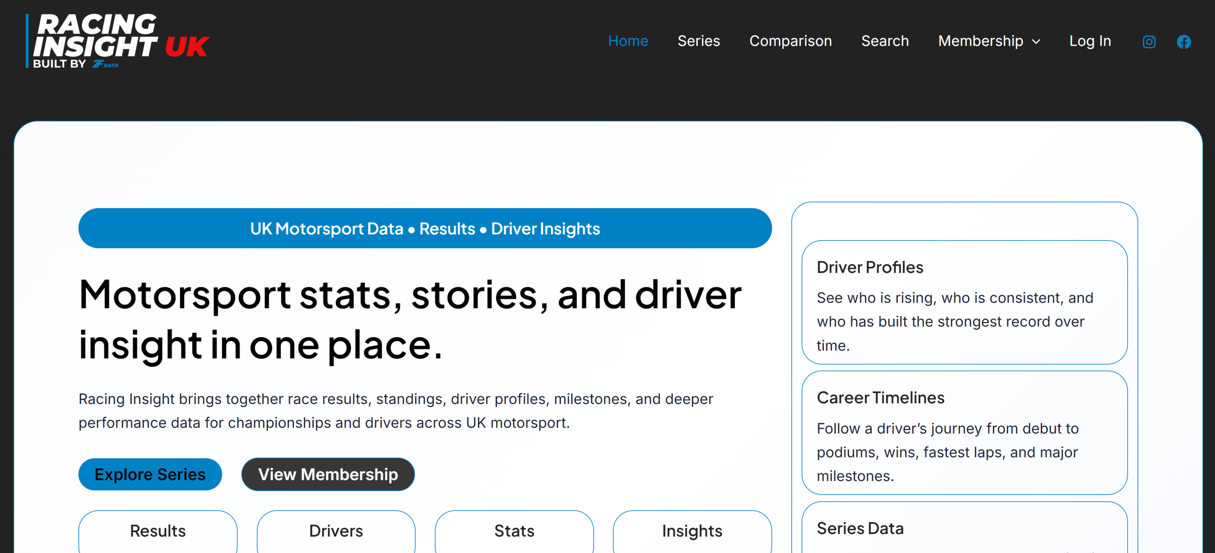Open the Facebook icon link

pos(1184,42)
